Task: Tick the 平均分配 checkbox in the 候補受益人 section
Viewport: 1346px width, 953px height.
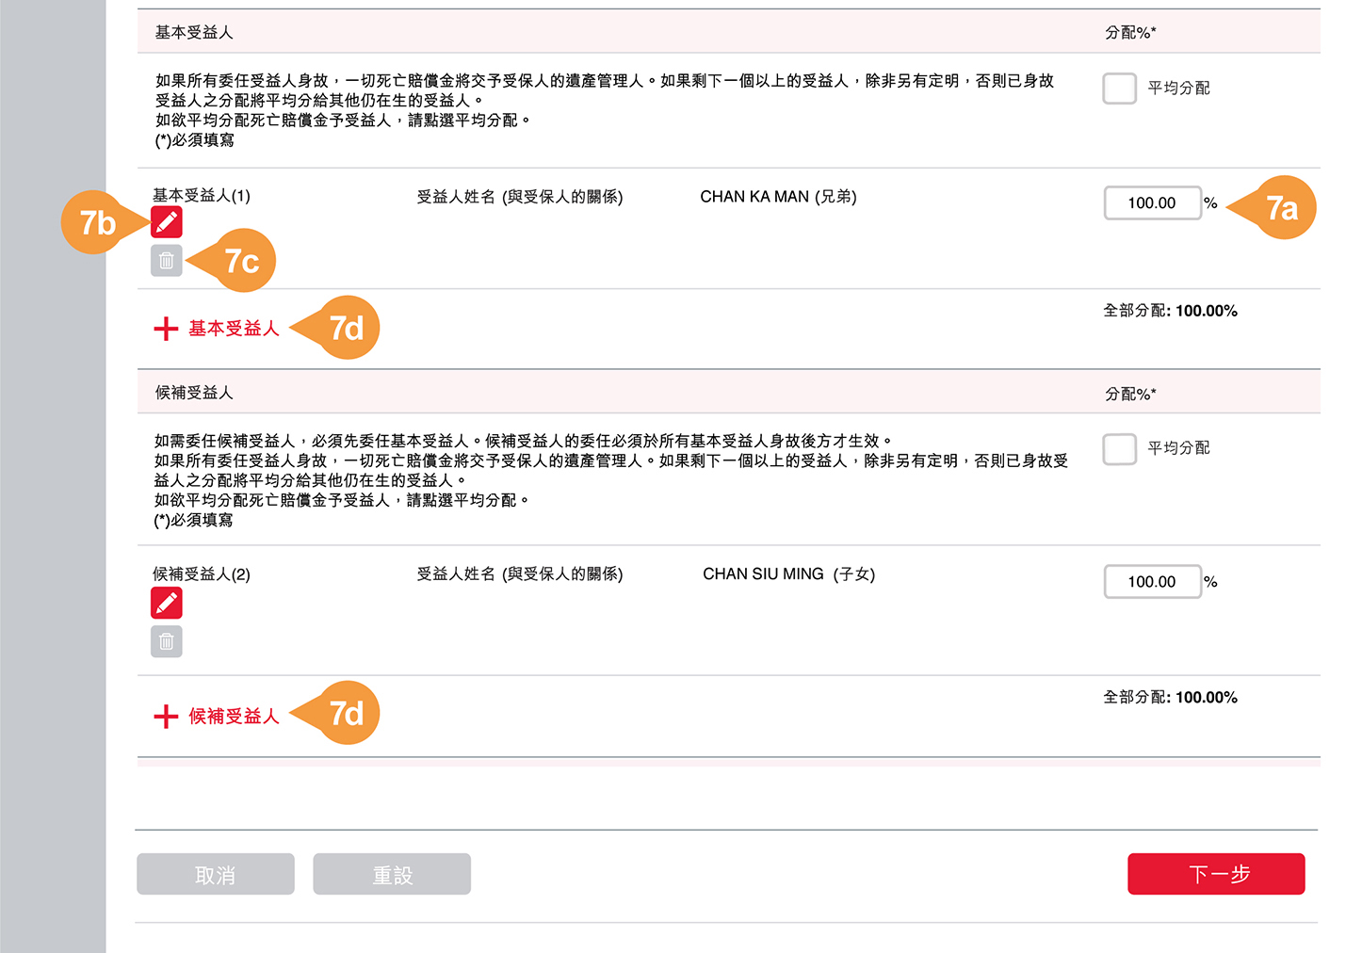Action: [1119, 449]
